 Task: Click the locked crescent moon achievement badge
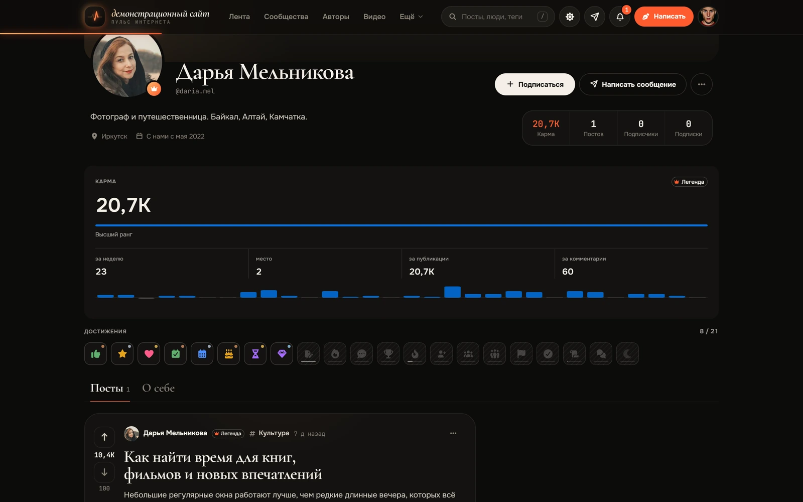tap(627, 354)
